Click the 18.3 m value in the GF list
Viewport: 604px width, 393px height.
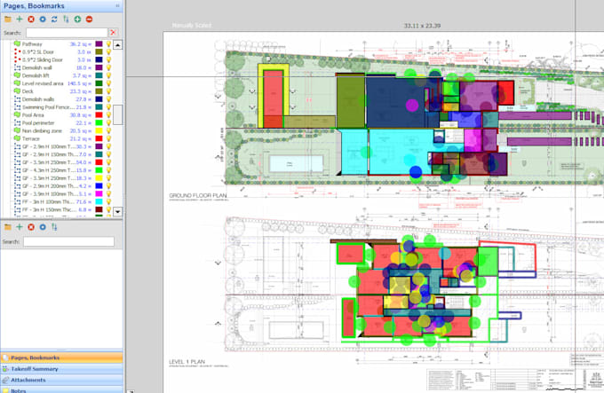click(83, 178)
